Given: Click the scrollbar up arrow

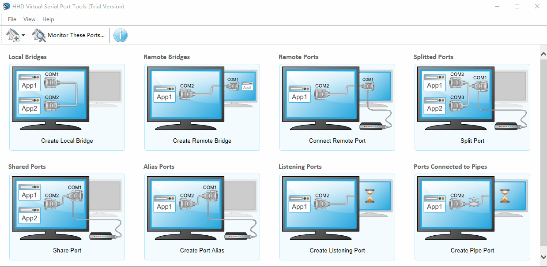Looking at the screenshot, I should tap(543, 54).
